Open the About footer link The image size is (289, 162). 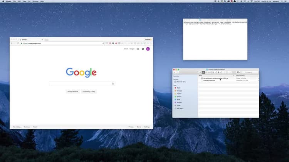click(35, 127)
